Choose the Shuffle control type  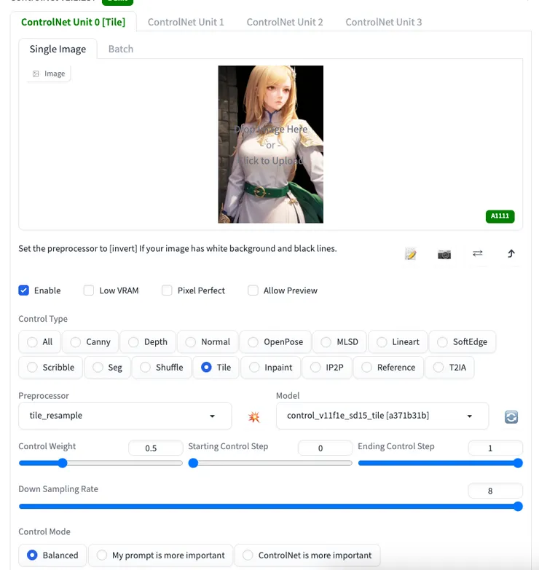coord(162,368)
